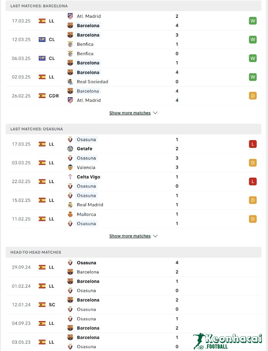Click the Real Madrid club logo
Viewport: 268px width, 351px height.
(x=70, y=204)
